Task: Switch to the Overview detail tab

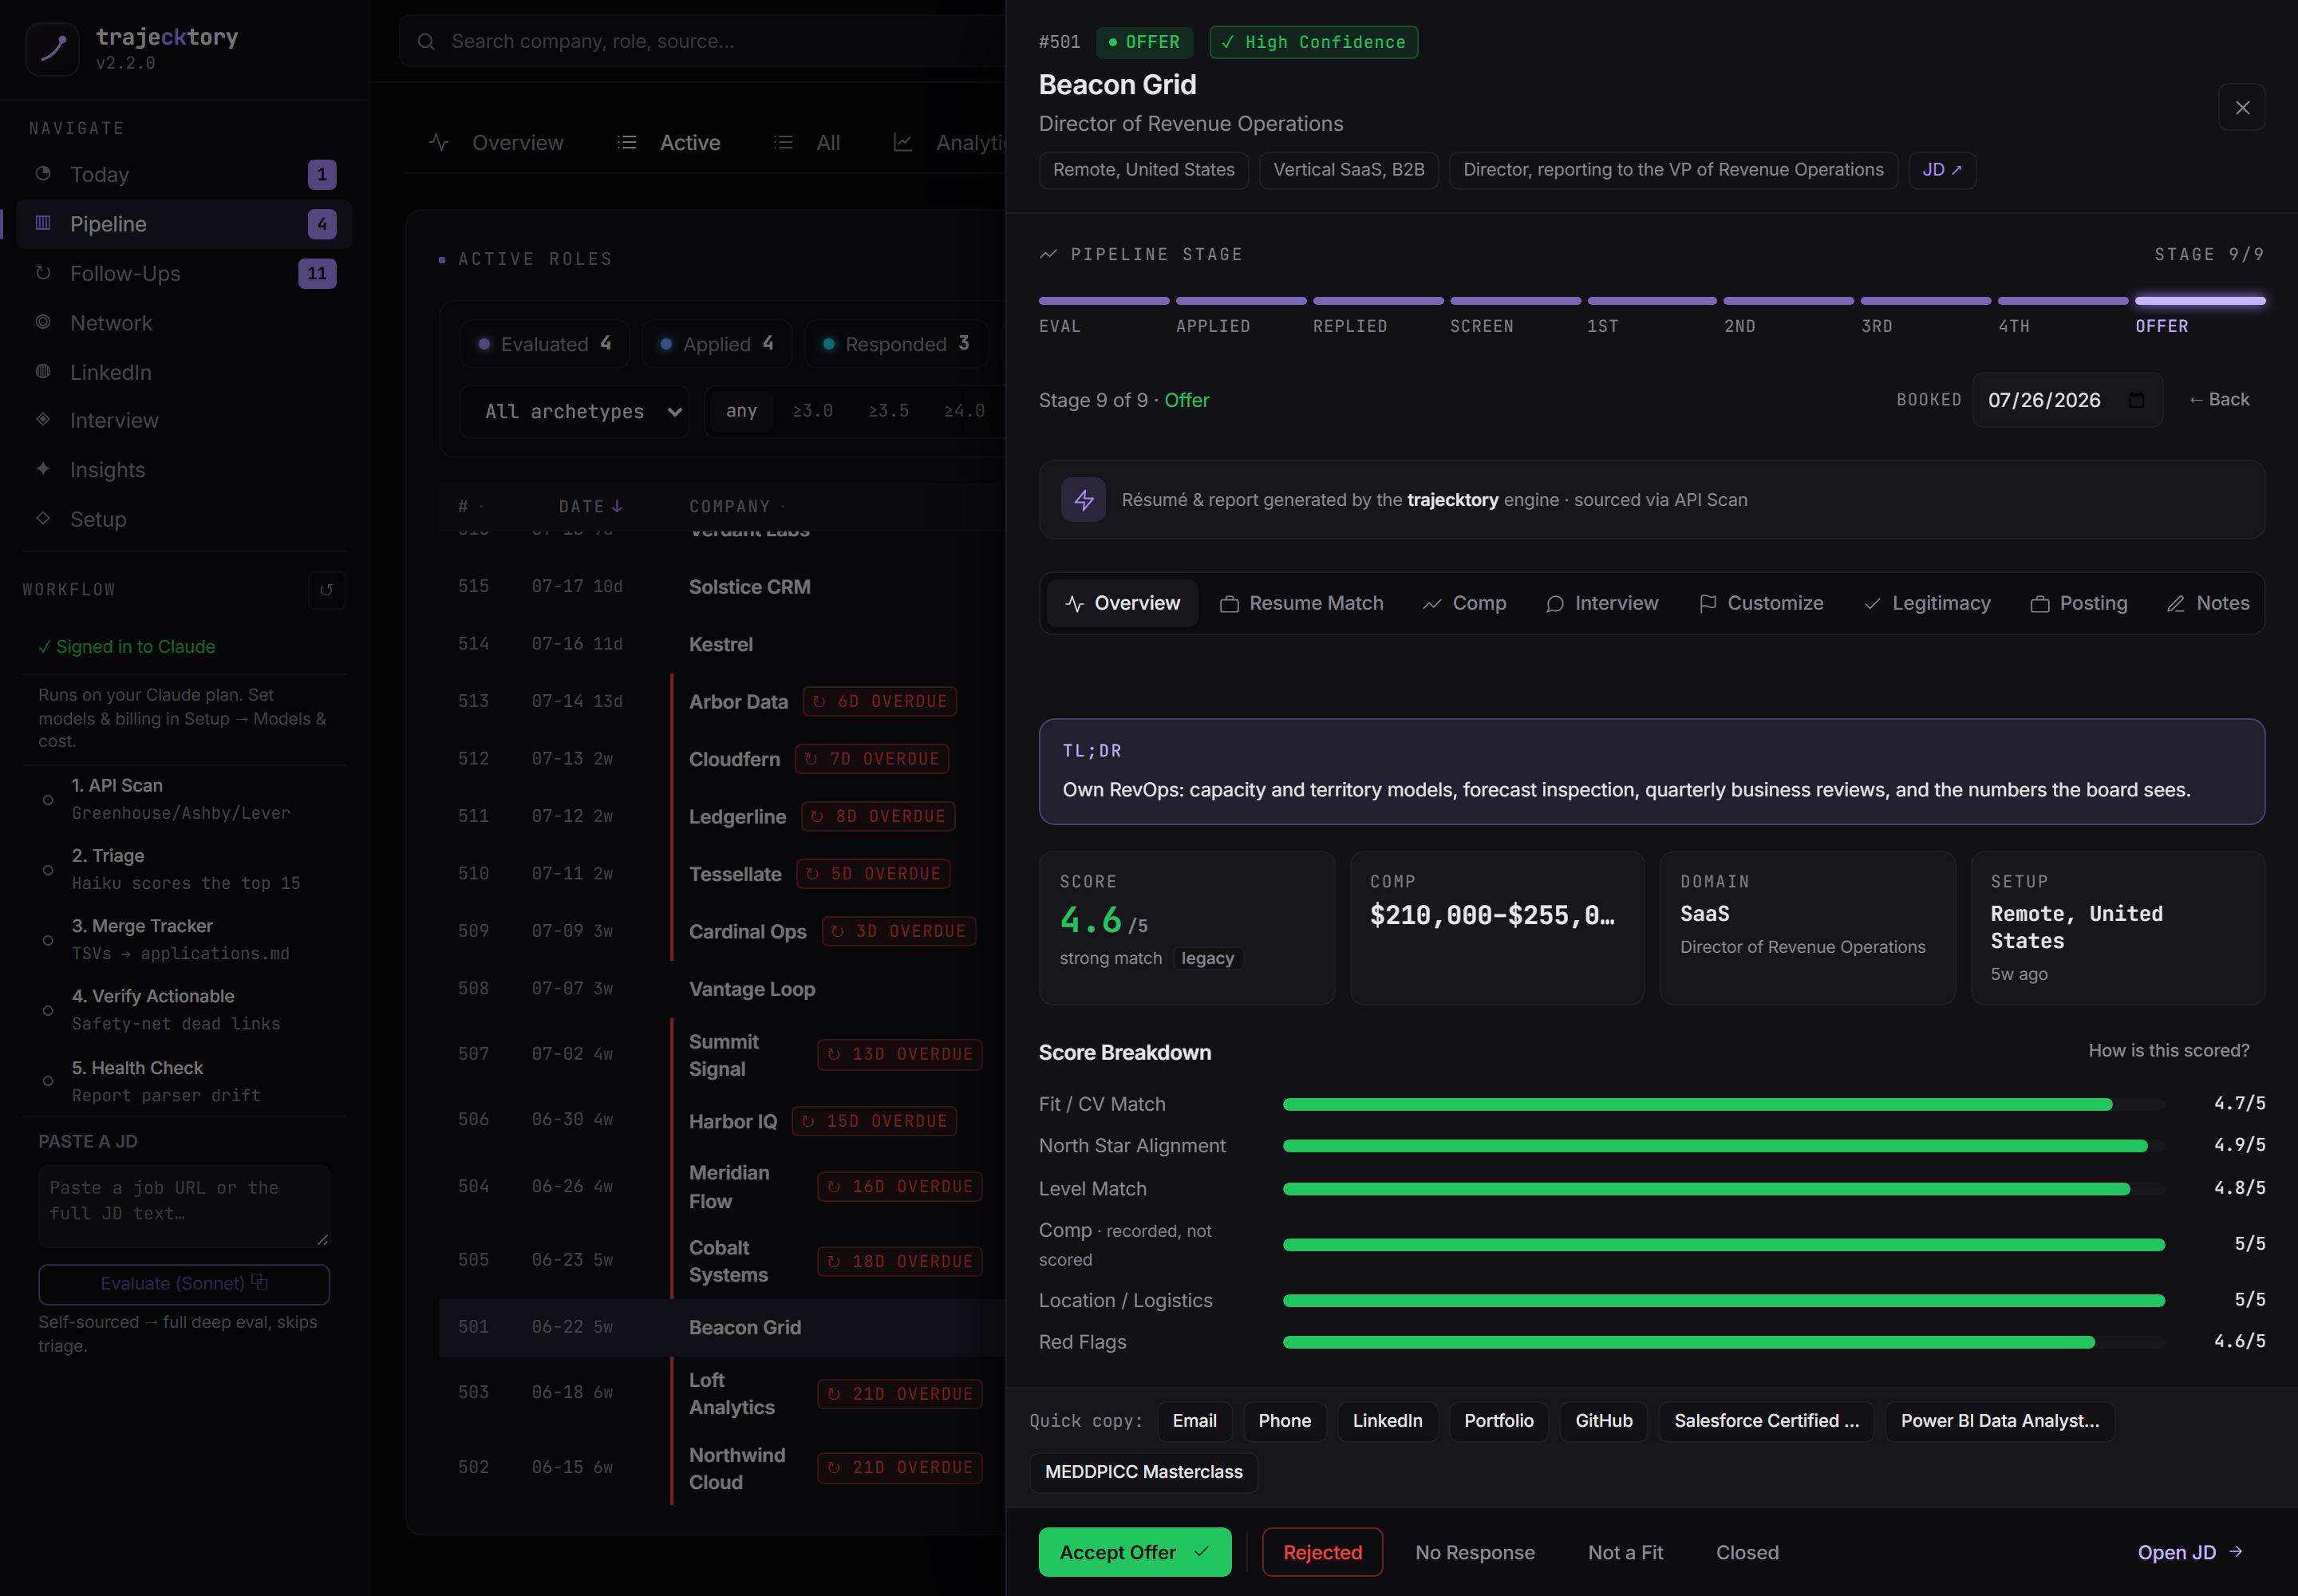Action: (1122, 603)
